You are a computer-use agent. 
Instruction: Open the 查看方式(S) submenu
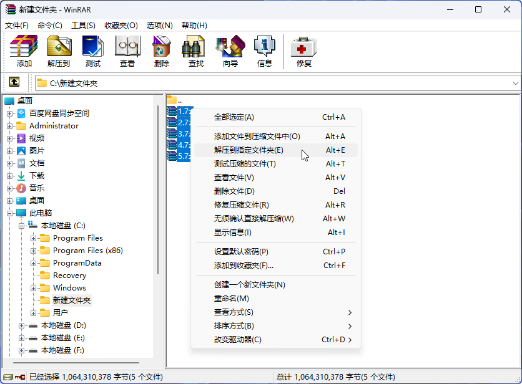pos(275,312)
